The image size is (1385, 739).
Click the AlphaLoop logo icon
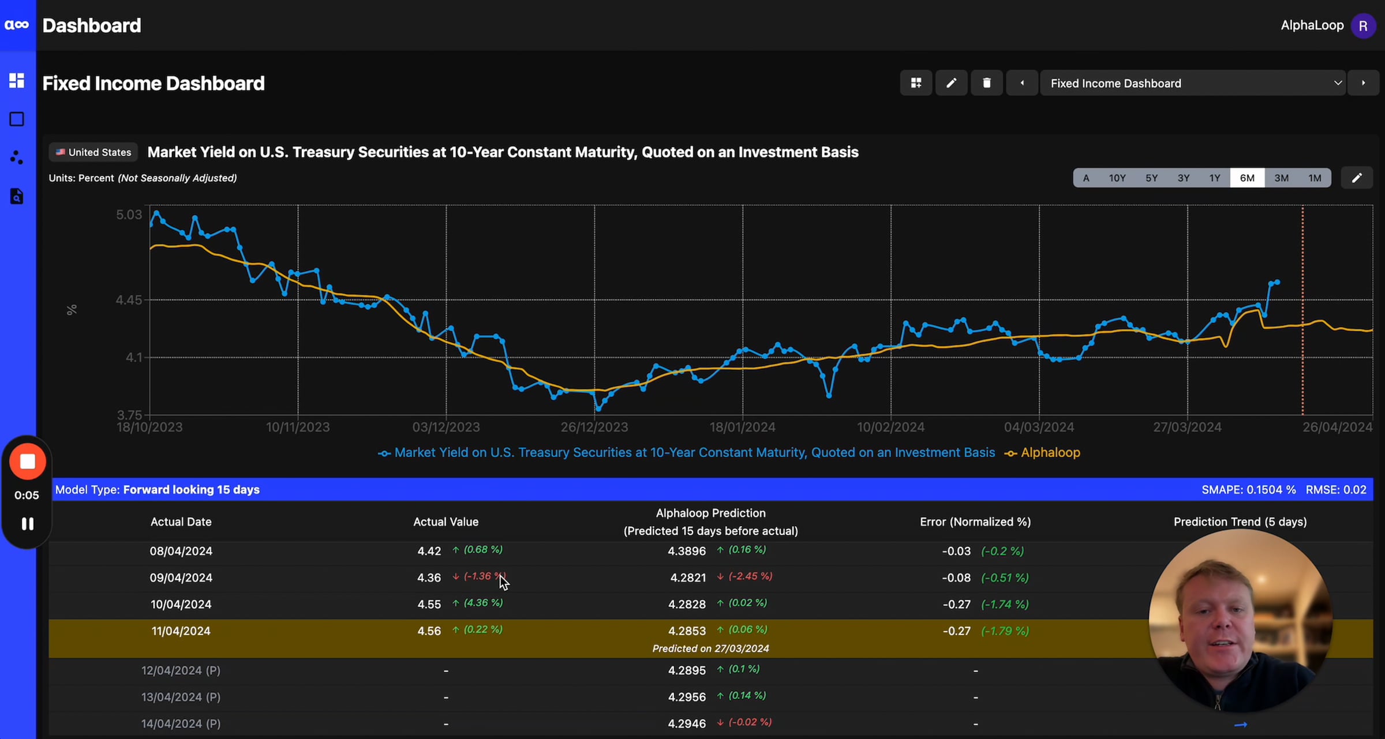pos(17,25)
